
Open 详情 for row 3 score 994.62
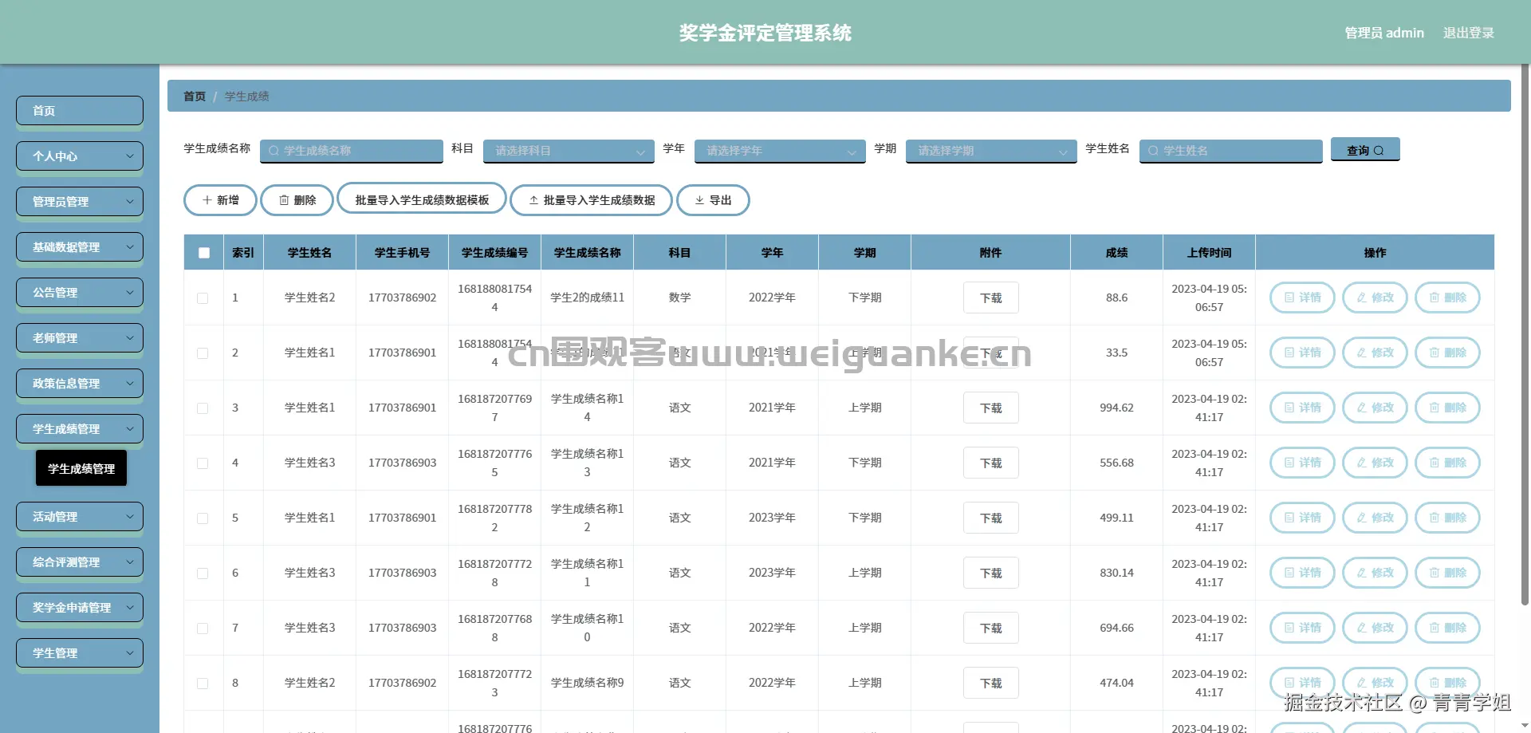[1302, 408]
